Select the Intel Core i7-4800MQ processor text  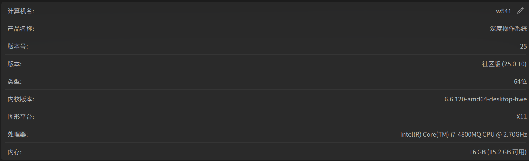[x=463, y=135]
